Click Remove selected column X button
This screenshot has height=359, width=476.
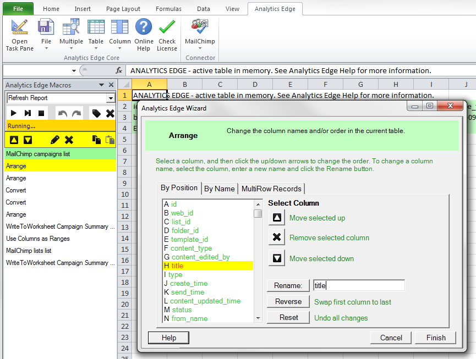click(x=276, y=238)
